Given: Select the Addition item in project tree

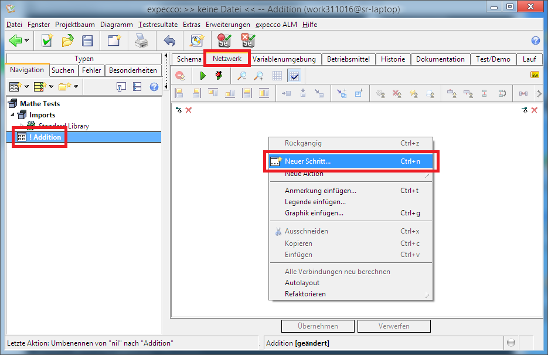Looking at the screenshot, I should pyautogui.click(x=45, y=137).
